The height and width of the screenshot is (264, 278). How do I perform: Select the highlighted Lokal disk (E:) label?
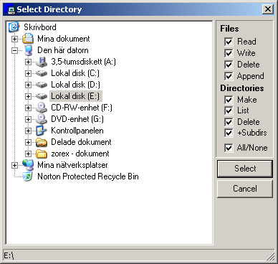pos(76,96)
